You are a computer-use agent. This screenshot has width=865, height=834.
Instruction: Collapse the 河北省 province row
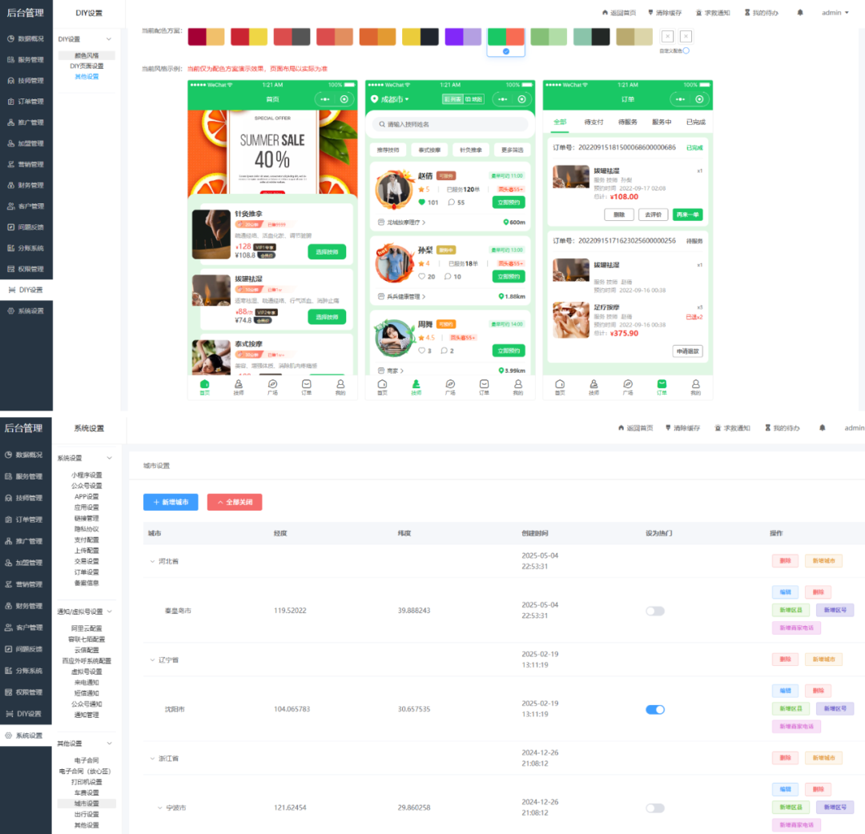(152, 561)
